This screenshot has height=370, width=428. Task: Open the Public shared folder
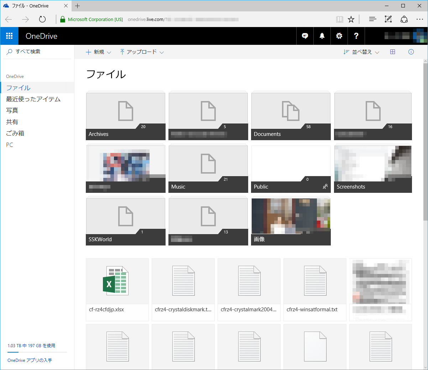point(291,169)
